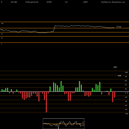Click the 72.96 RSI value label
129x129 pixels.
point(119,27)
